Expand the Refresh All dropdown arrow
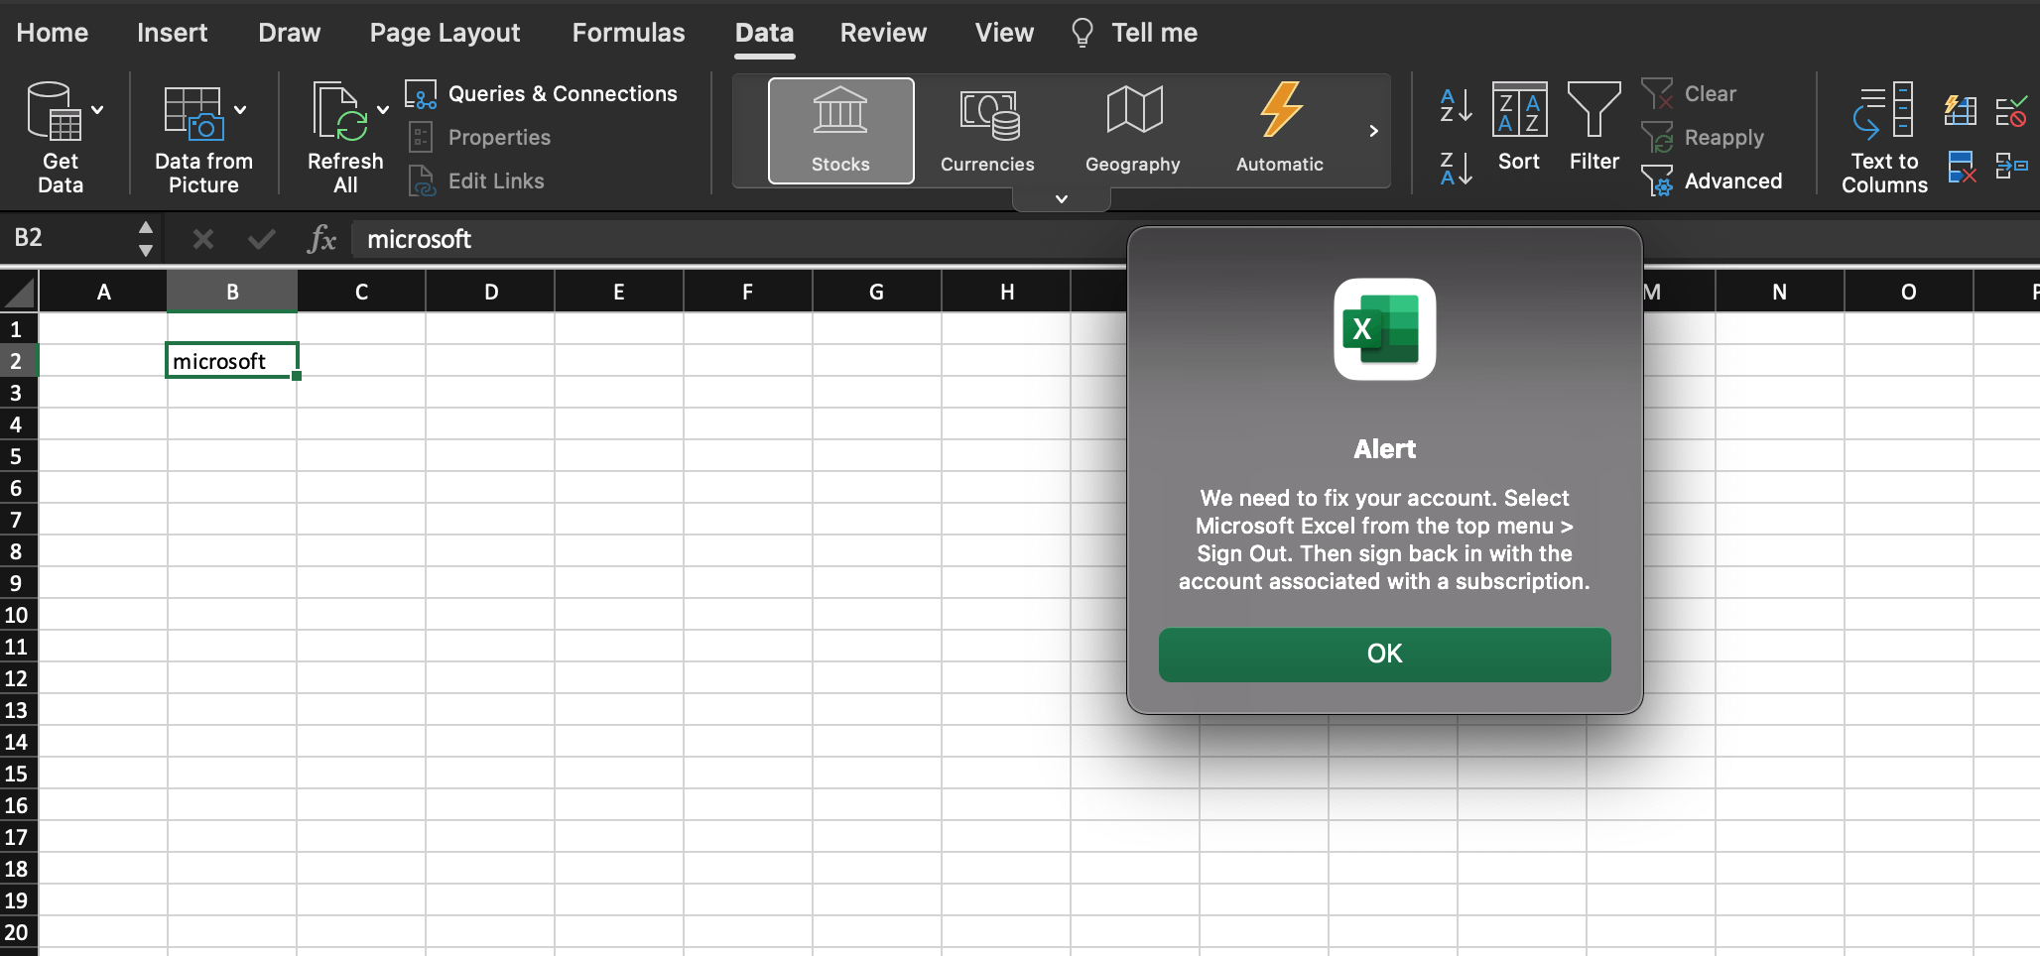 [x=383, y=110]
